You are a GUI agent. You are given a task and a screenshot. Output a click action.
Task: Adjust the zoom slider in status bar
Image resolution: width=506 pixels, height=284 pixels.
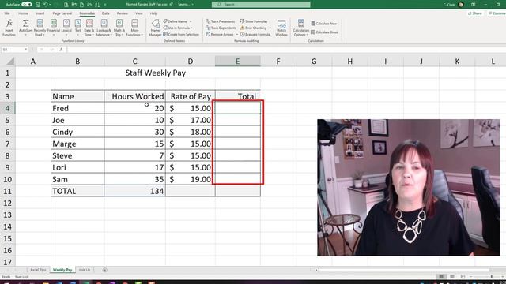(492, 277)
